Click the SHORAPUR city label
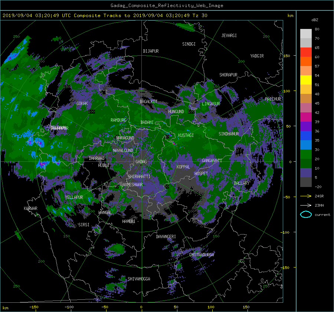The image size is (334, 312). click(x=228, y=75)
